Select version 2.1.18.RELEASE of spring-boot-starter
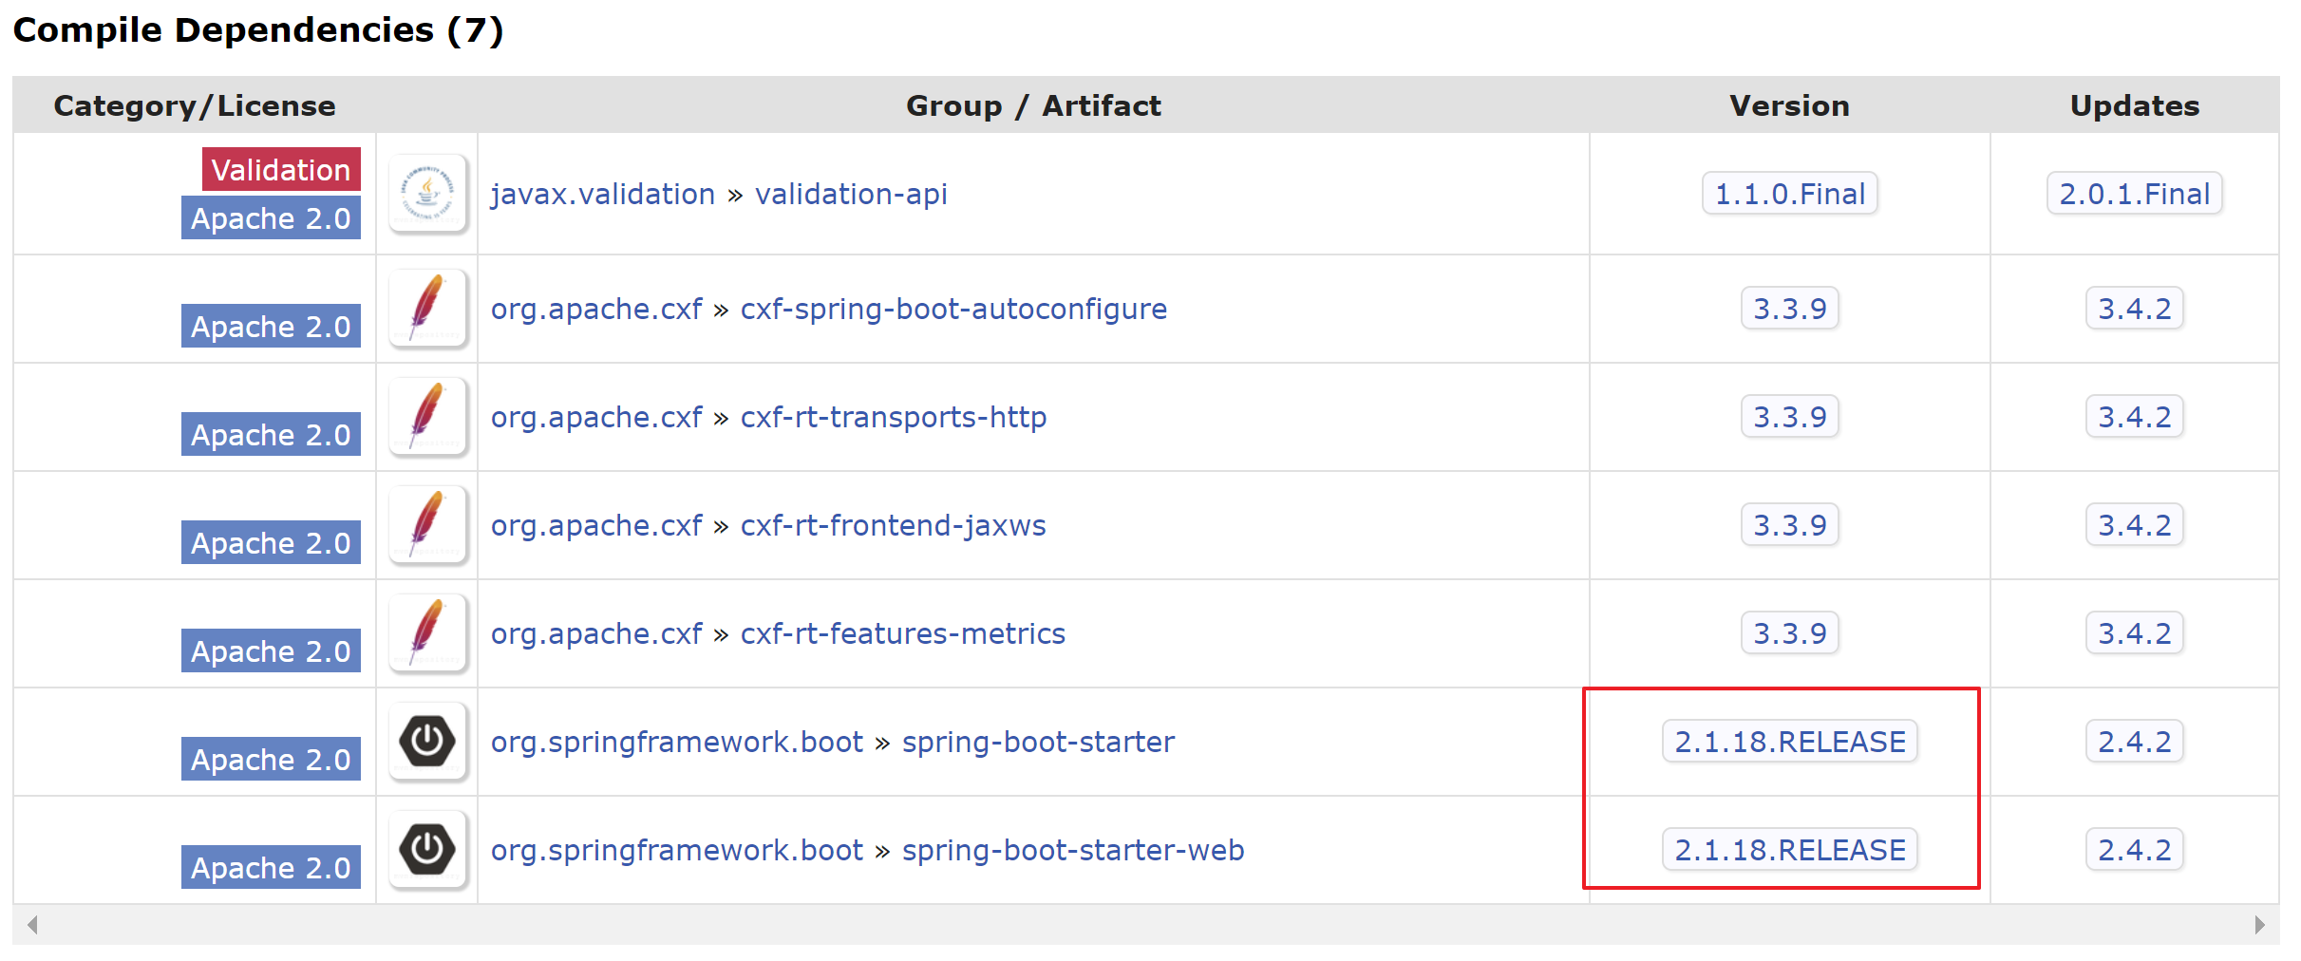Screen dimensions: 2301x961 tap(1789, 743)
